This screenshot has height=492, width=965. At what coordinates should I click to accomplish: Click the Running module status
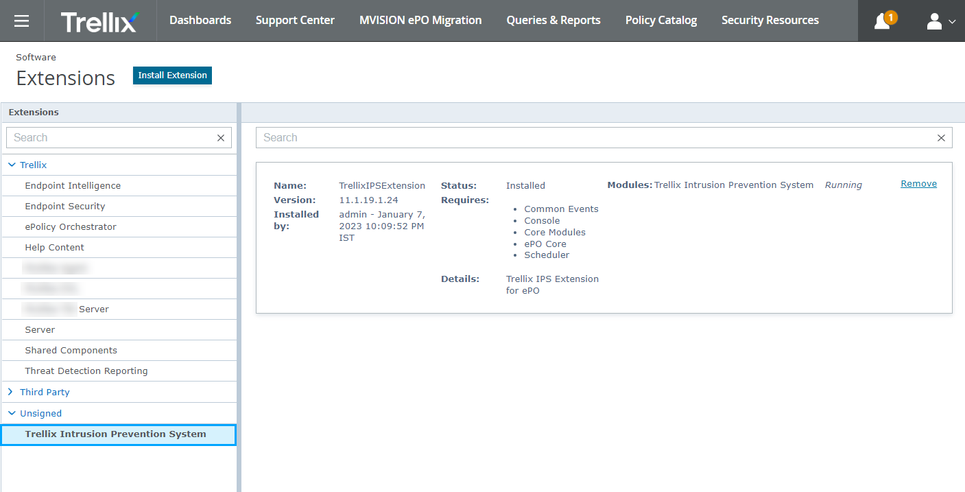coord(843,185)
